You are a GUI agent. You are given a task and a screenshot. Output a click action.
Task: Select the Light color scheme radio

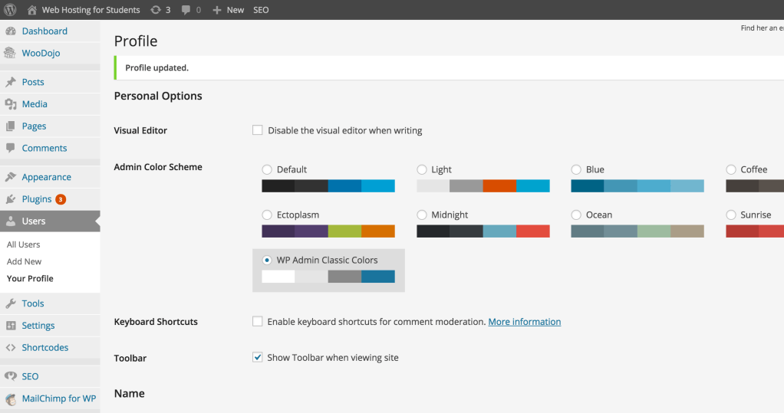(422, 169)
